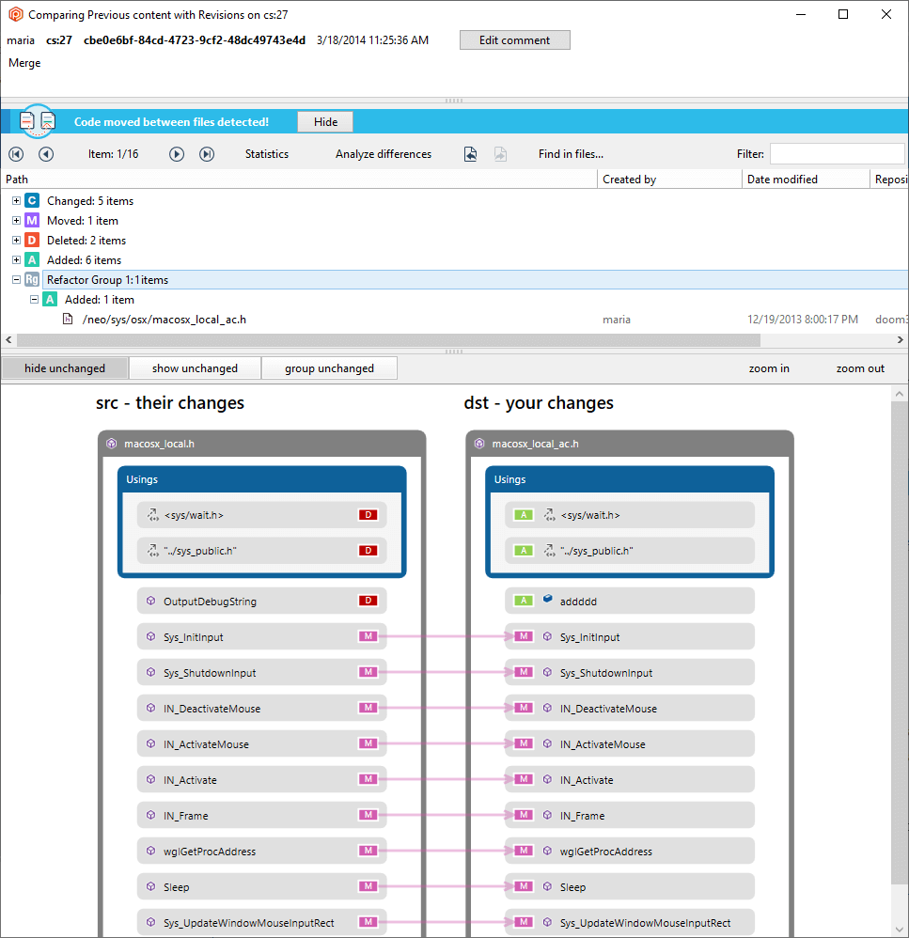Click the src IN_ActivateMouse method block

pyautogui.click(x=261, y=744)
